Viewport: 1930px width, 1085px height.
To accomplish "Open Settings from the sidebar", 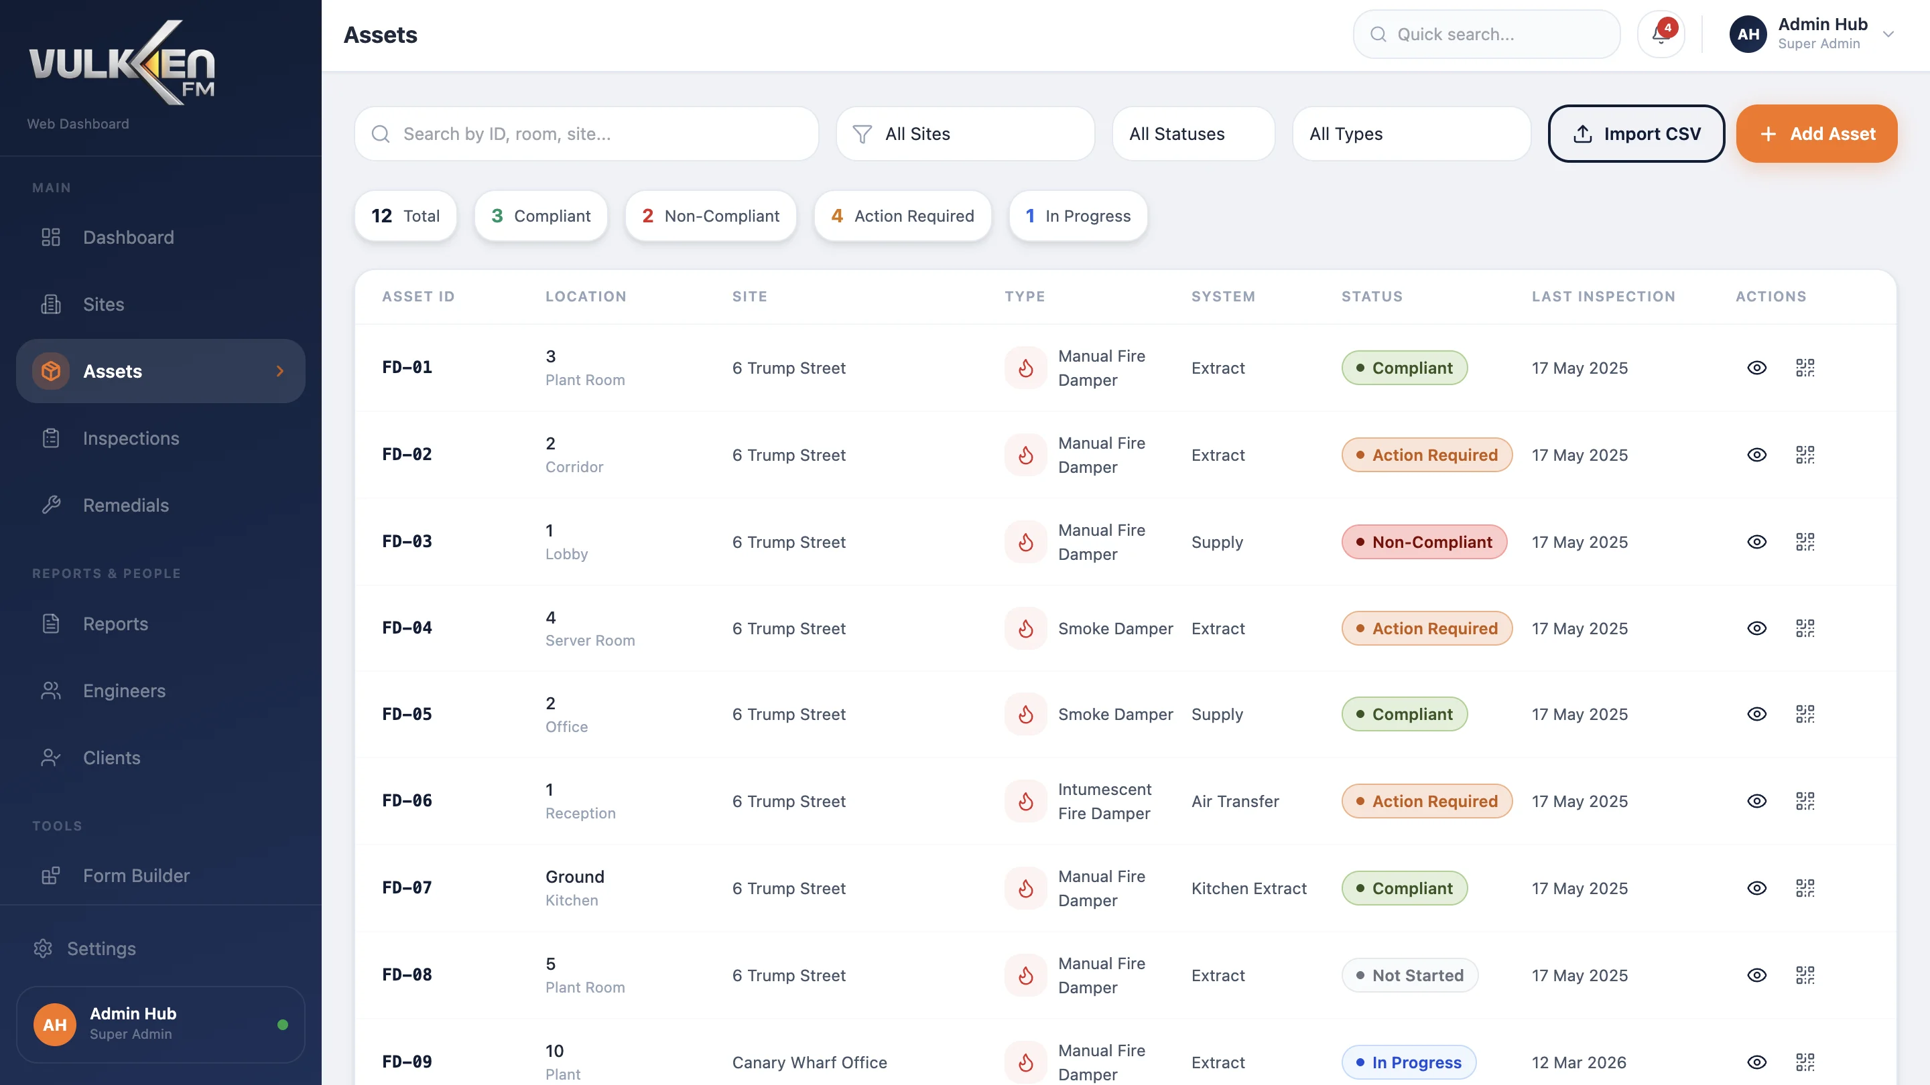I will coord(101,948).
